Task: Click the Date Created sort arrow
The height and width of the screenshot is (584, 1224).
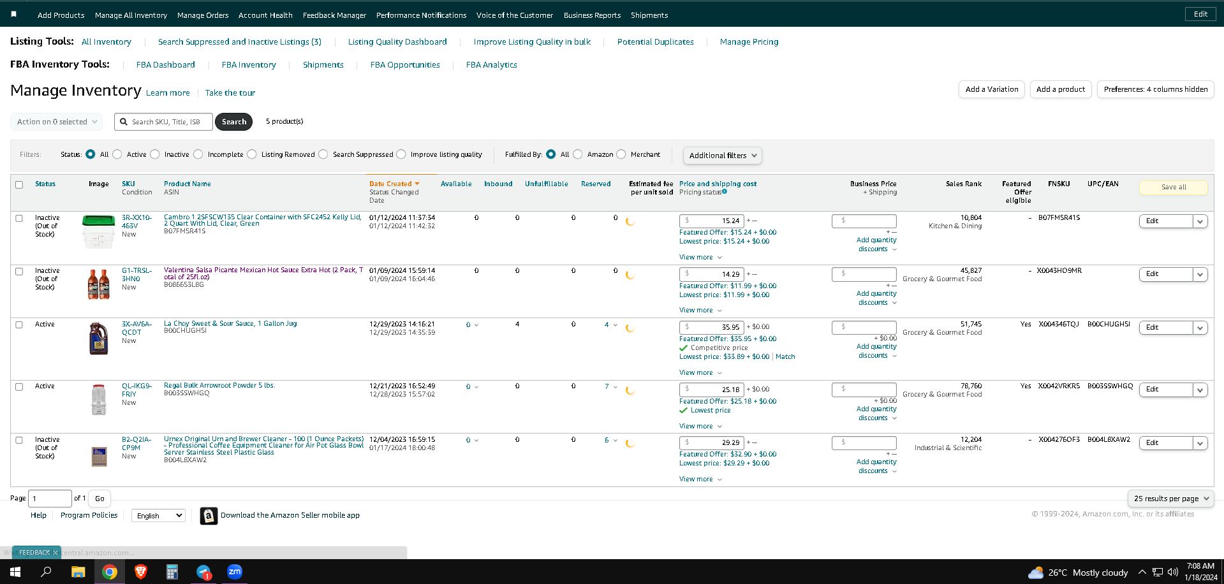Action: tap(417, 184)
